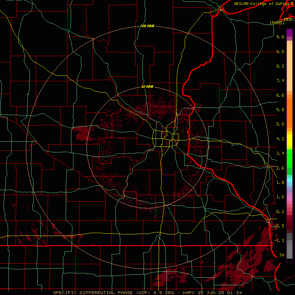Click the 1.0 value on color scale
The height and width of the screenshot is (295, 295).
(280, 197)
